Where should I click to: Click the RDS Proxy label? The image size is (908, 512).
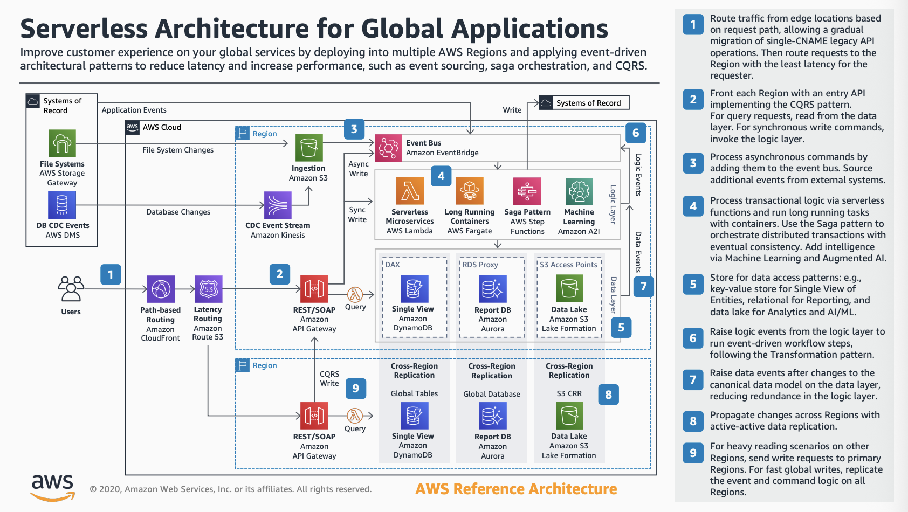(x=480, y=265)
